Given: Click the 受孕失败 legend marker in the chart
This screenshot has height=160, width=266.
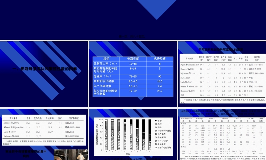Looking at the screenshot, I should coord(156,144).
